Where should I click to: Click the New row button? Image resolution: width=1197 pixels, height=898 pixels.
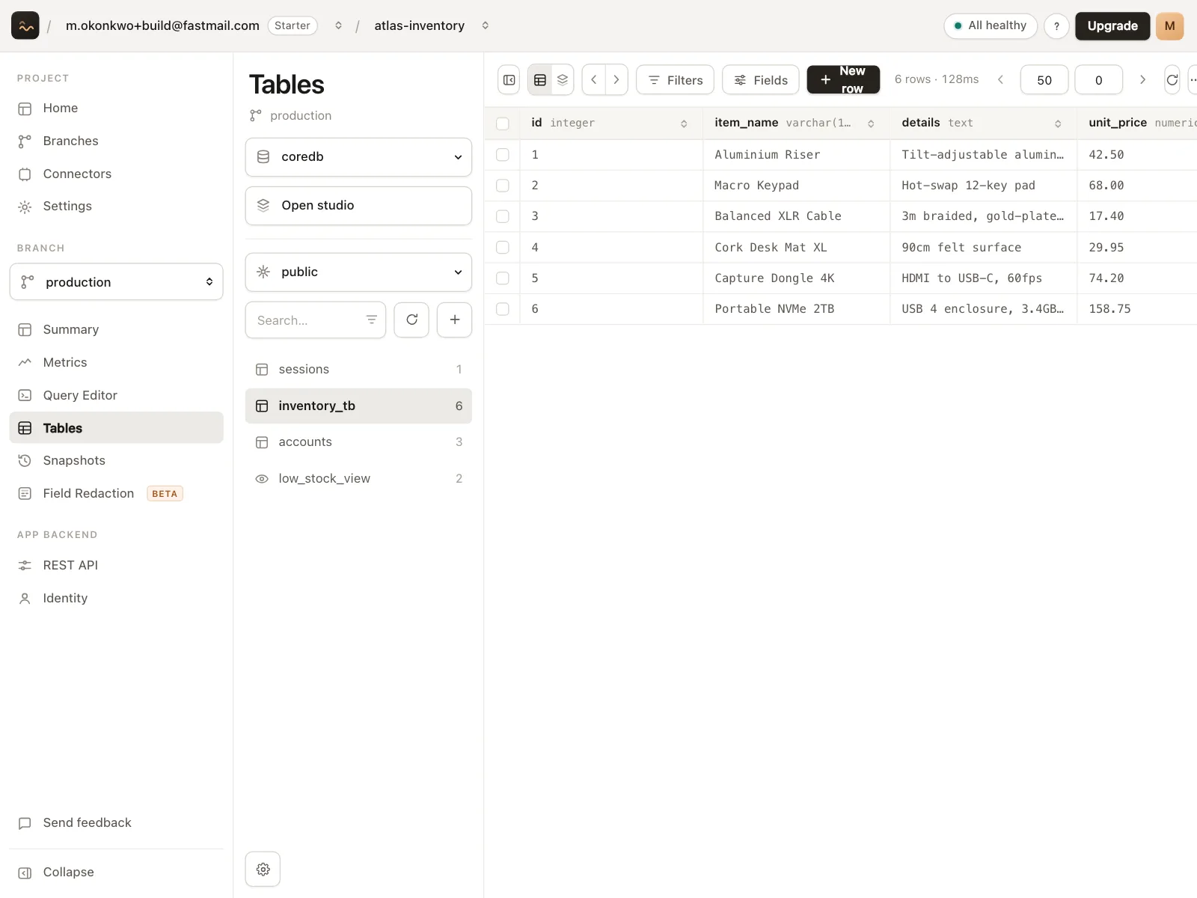pos(843,79)
